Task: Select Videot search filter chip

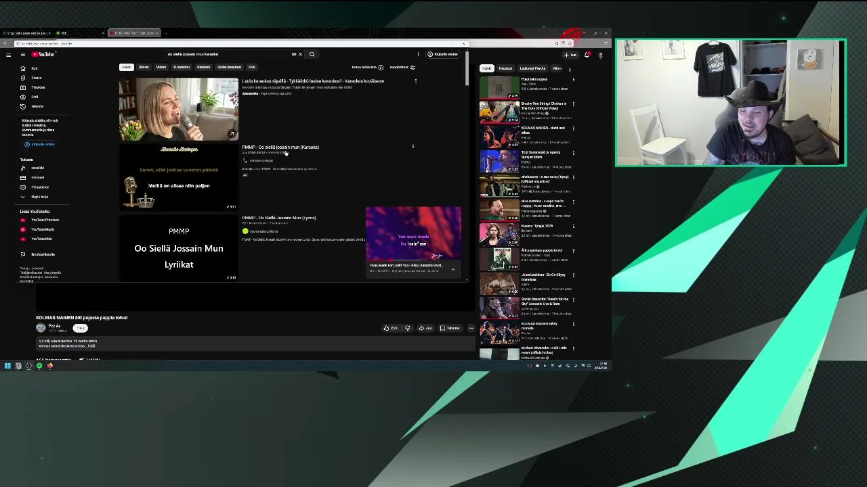Action: pyautogui.click(x=161, y=67)
